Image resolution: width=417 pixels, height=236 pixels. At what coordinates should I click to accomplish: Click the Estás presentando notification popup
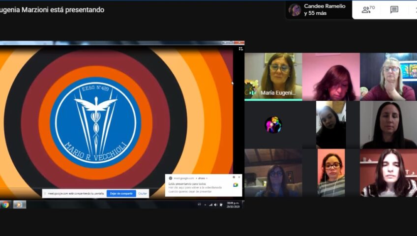(x=204, y=185)
